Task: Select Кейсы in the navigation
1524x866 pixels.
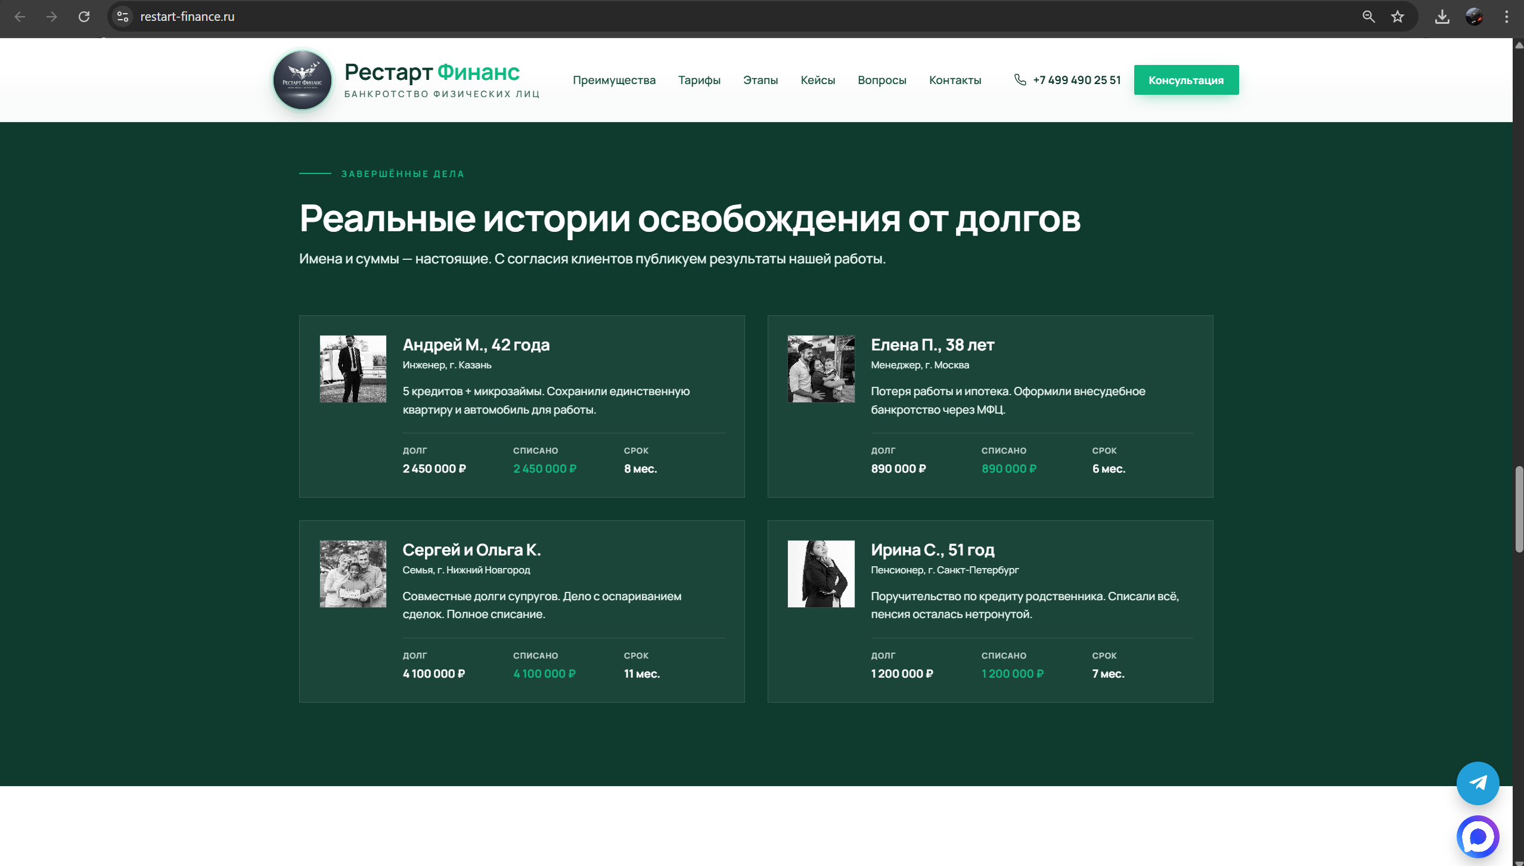Action: 818,80
